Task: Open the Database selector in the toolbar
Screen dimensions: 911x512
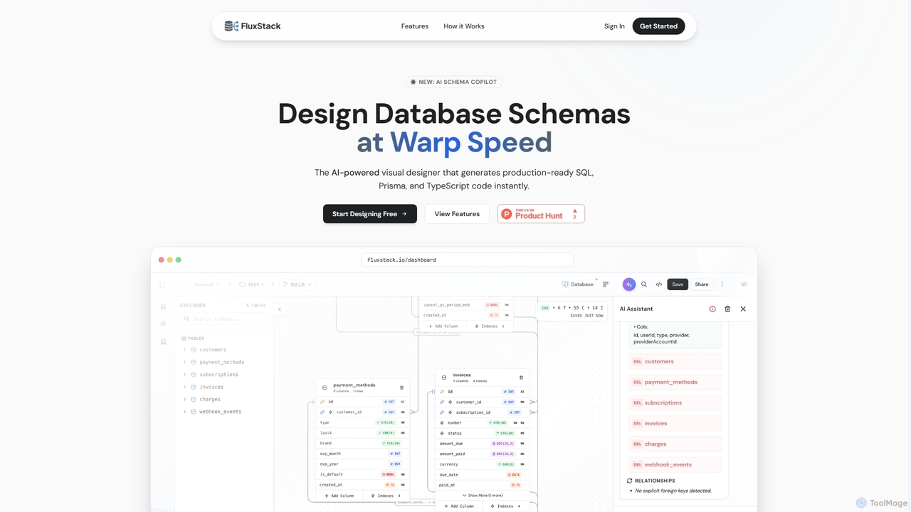Action: [578, 284]
